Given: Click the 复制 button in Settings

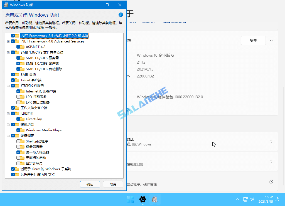Looking at the screenshot, I should tap(253, 41).
